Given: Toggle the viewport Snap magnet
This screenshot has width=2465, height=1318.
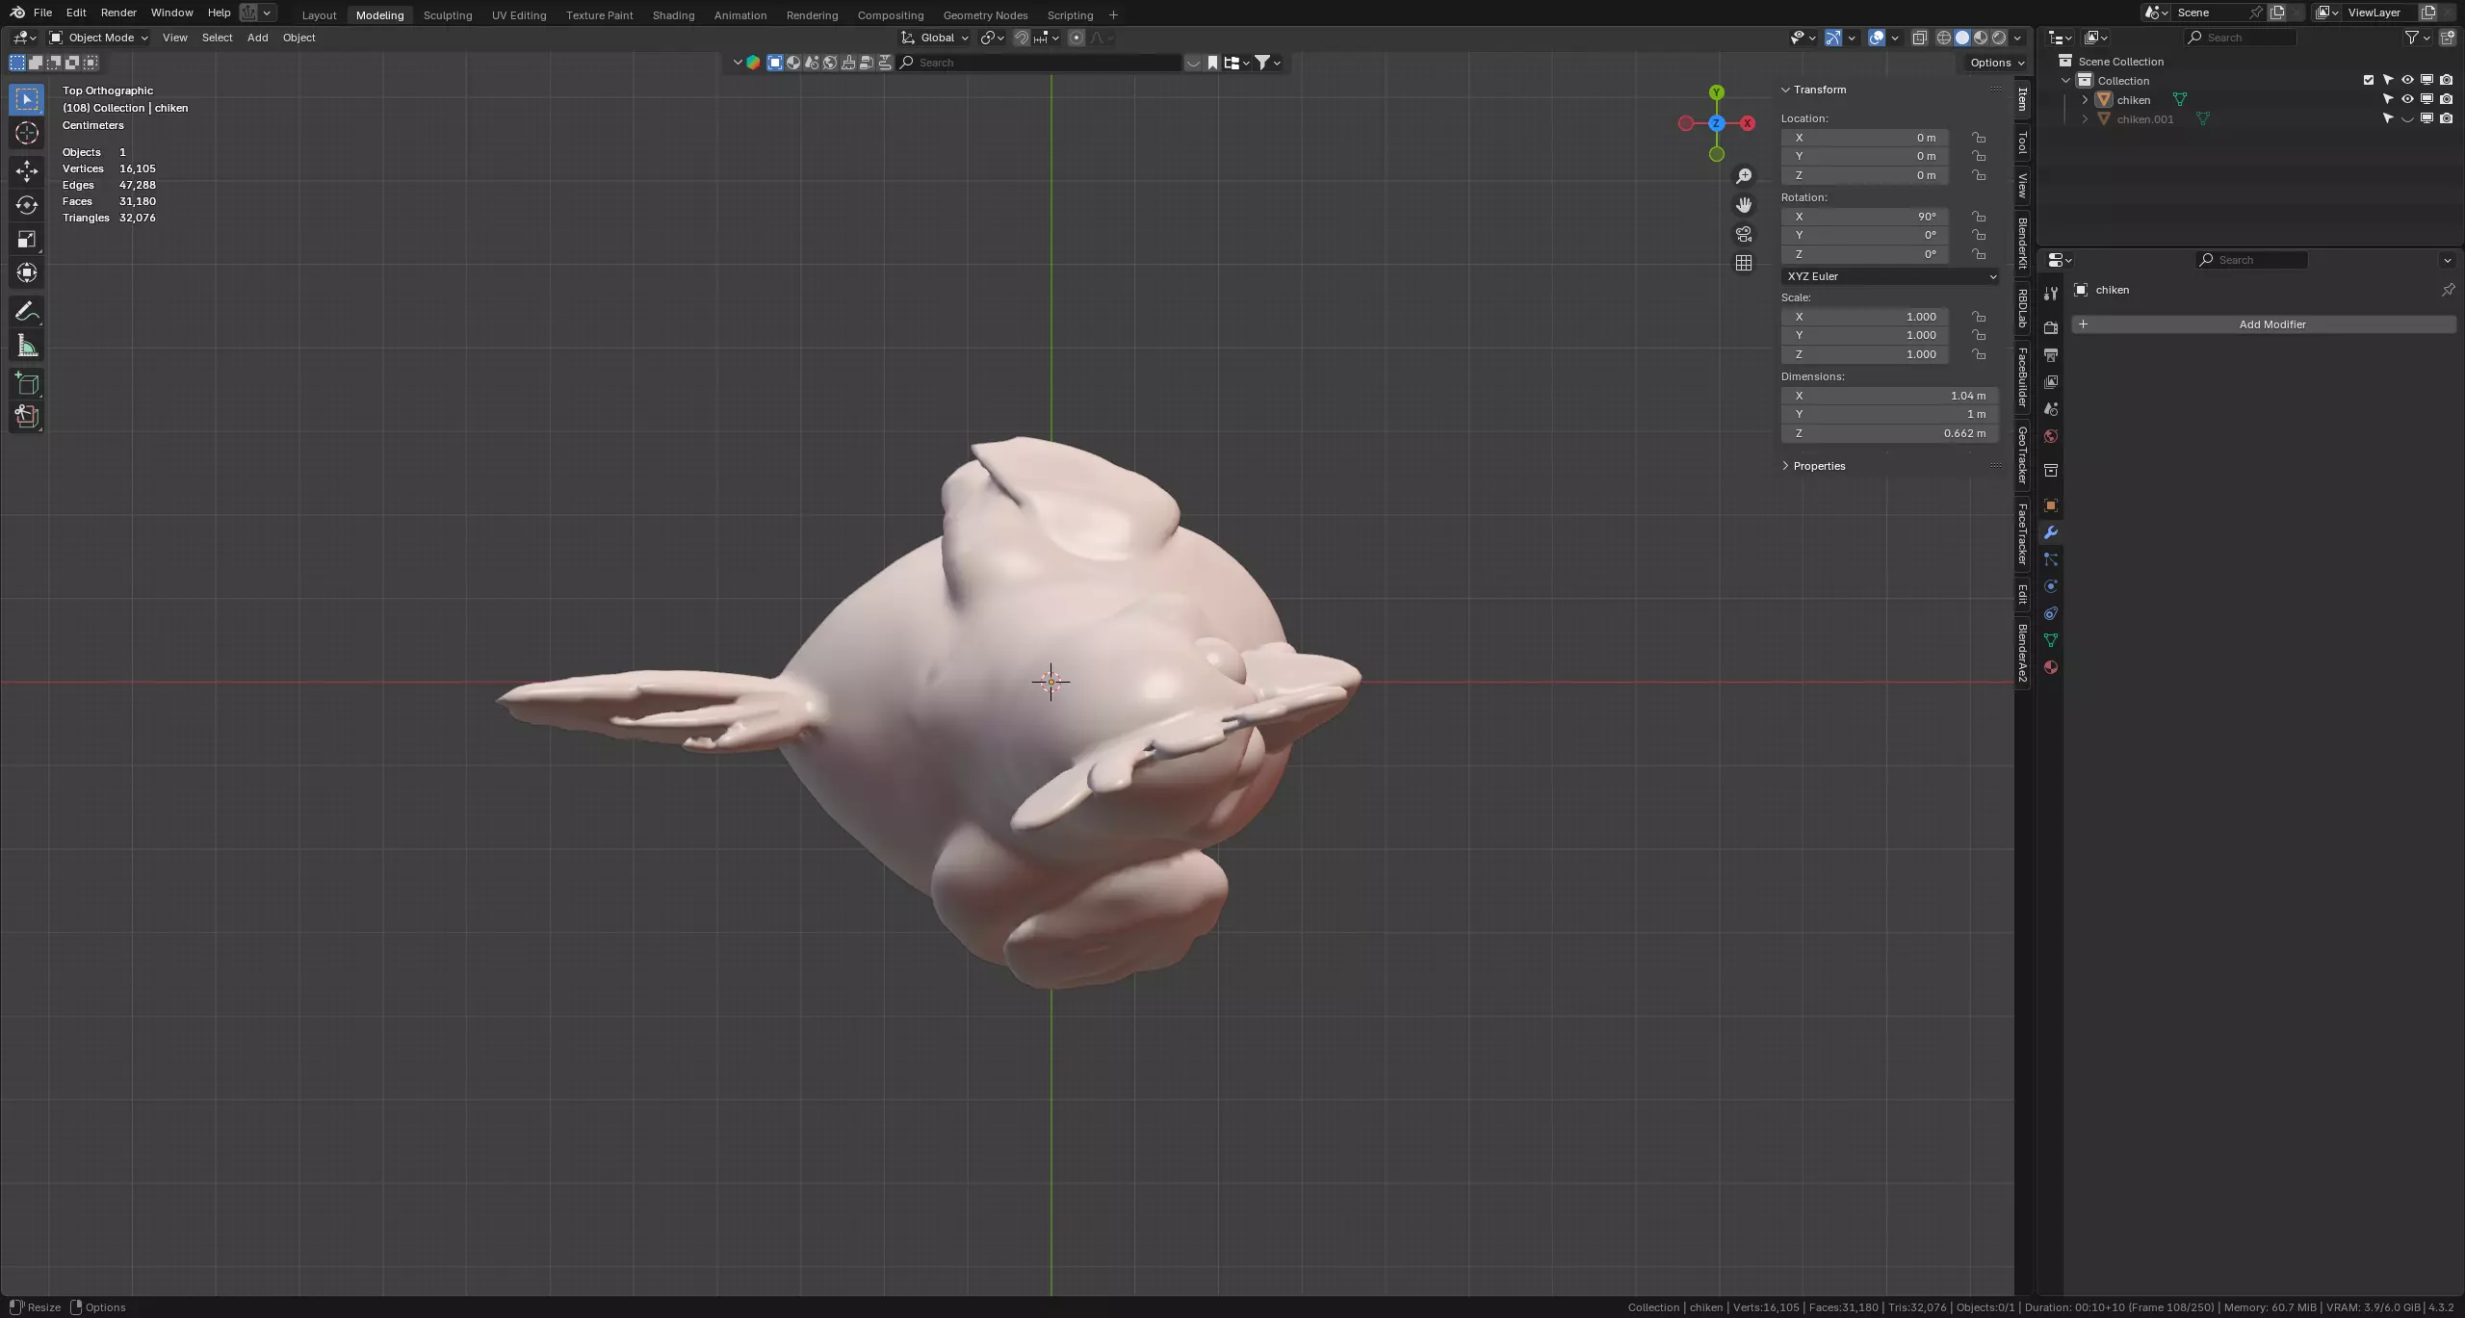Looking at the screenshot, I should [x=1022, y=38].
